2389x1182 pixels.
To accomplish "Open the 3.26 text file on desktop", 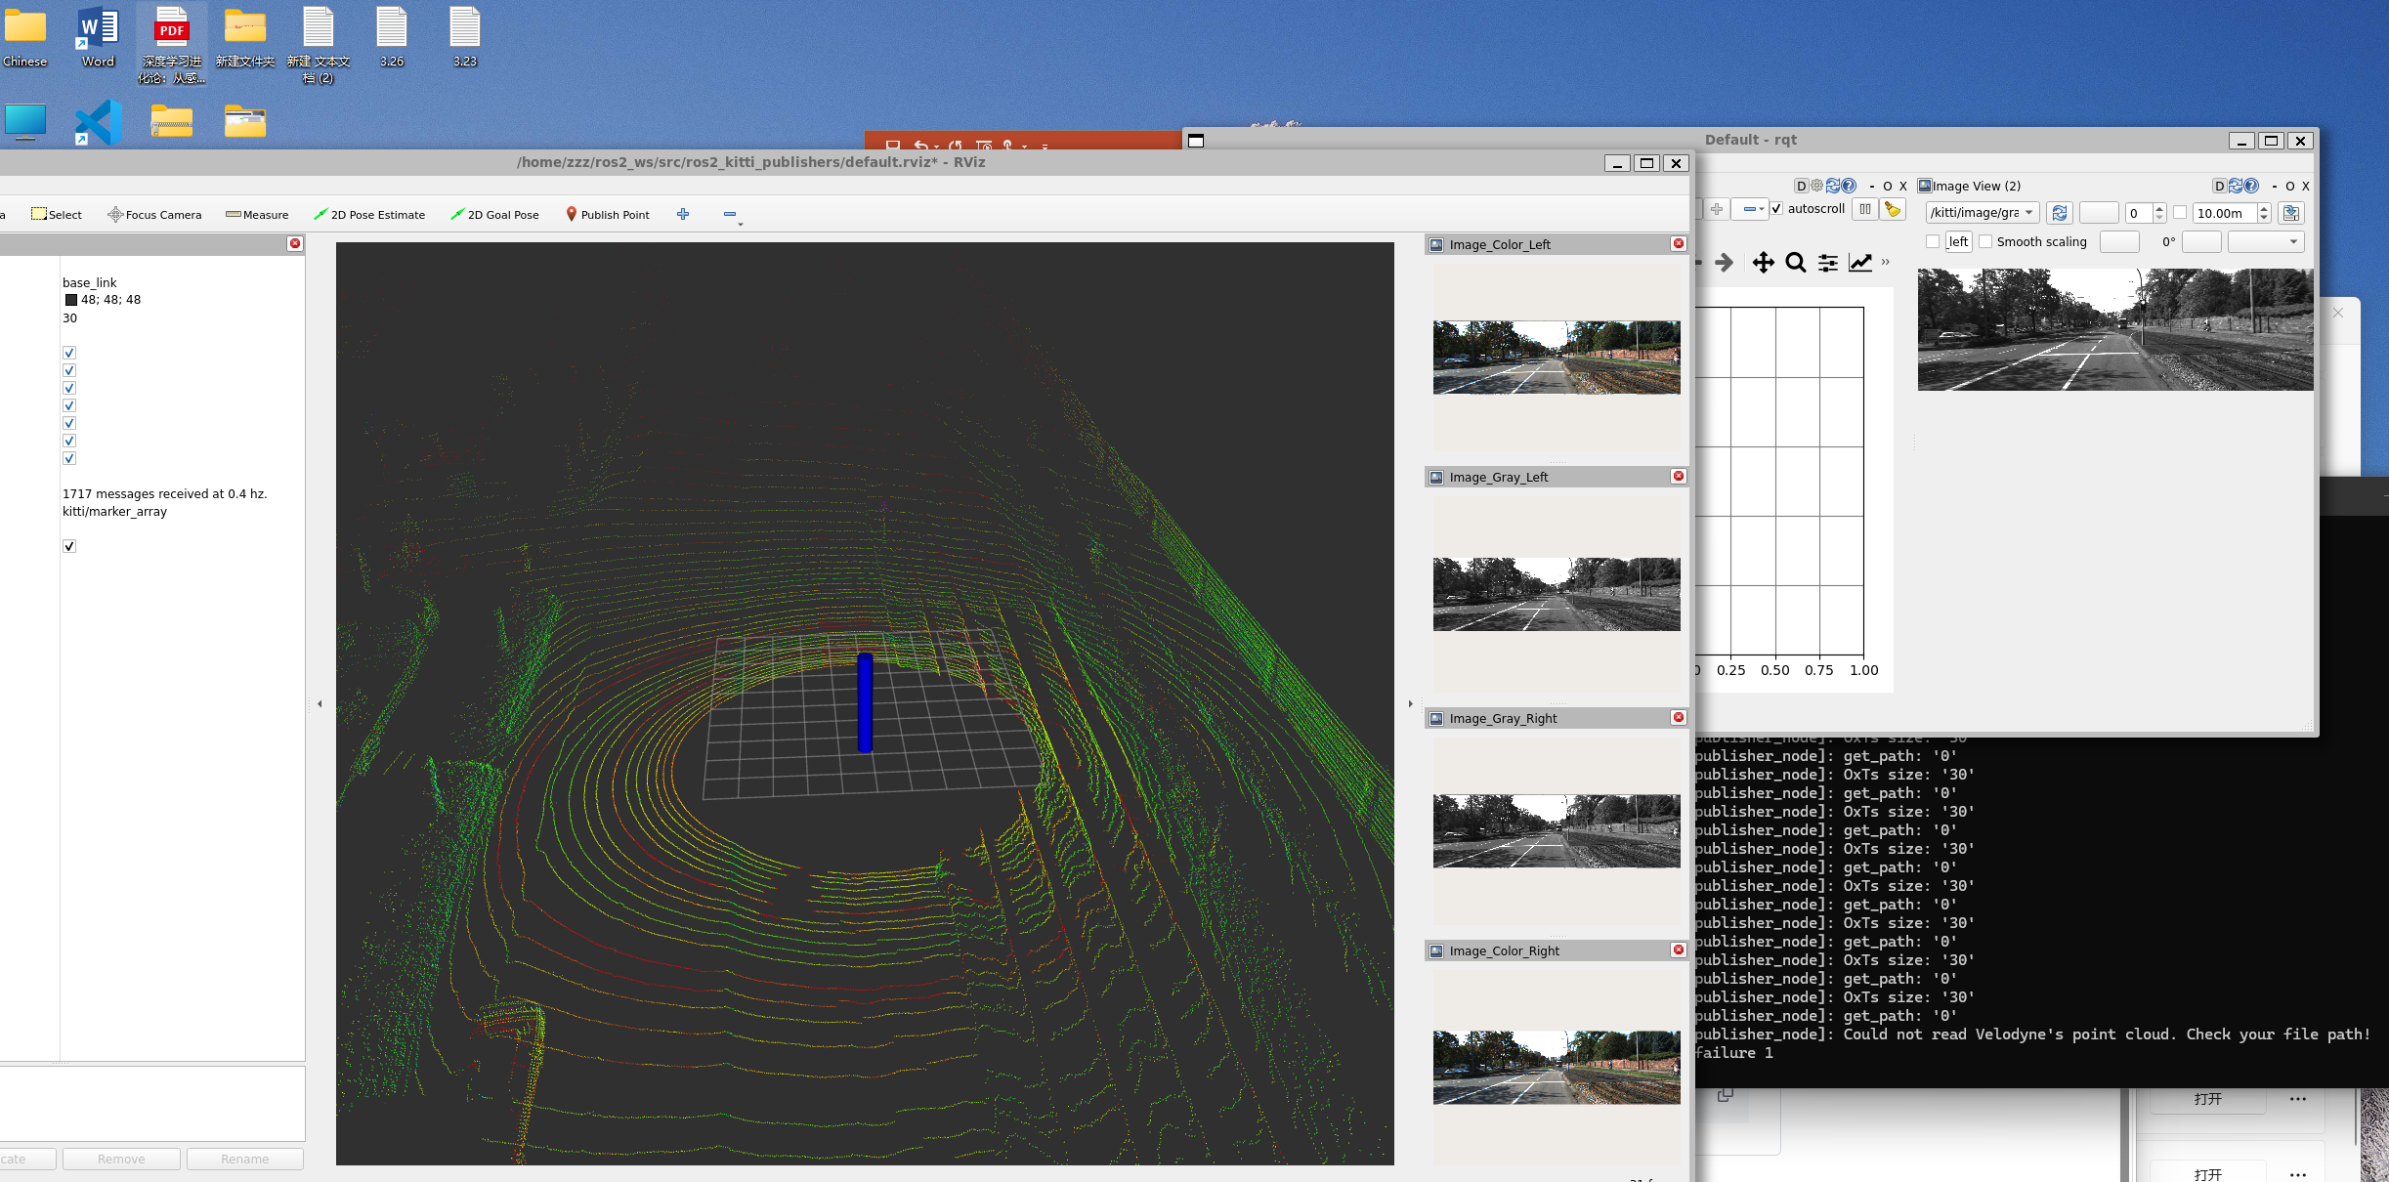I will pos(392,37).
